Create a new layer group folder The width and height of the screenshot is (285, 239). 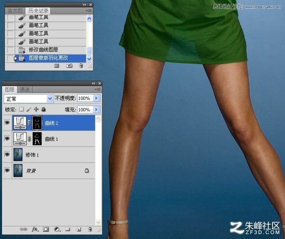click(x=68, y=229)
